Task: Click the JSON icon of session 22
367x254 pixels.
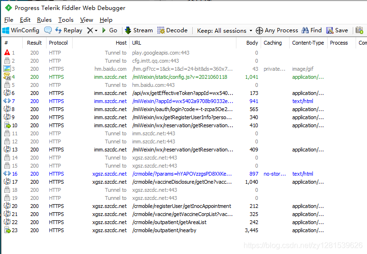Action: click(7, 222)
